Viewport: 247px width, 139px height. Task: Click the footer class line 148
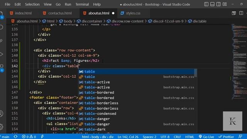54,98
